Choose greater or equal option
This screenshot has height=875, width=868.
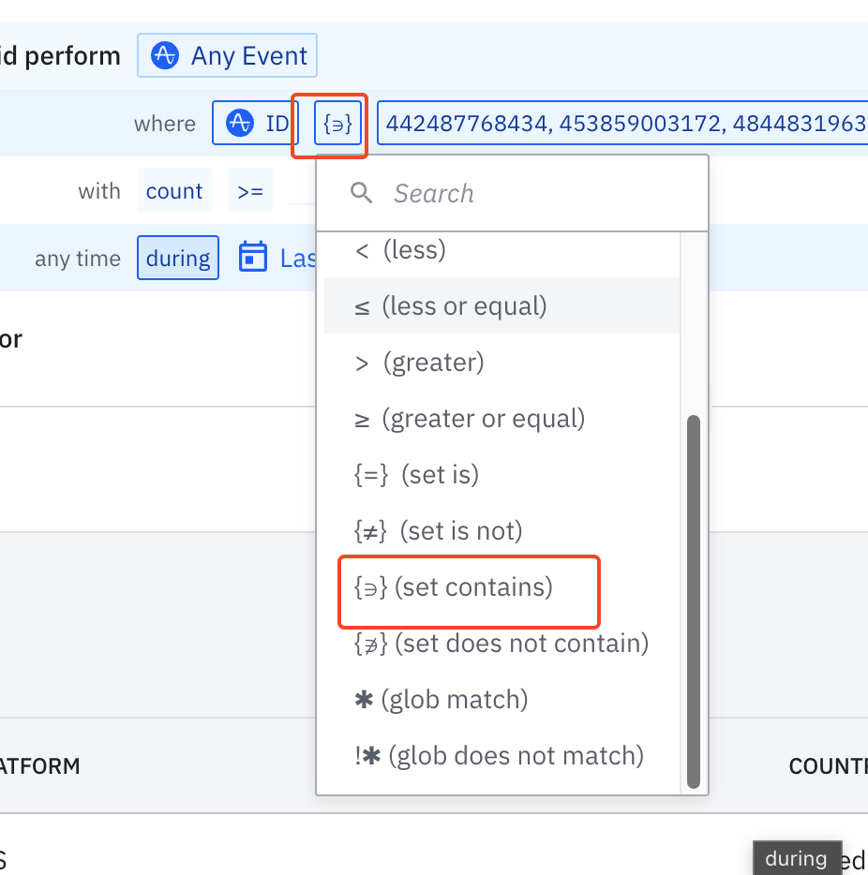coord(470,419)
